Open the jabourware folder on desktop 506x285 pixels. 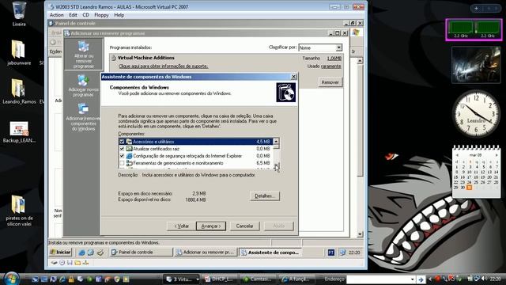pyautogui.click(x=19, y=51)
